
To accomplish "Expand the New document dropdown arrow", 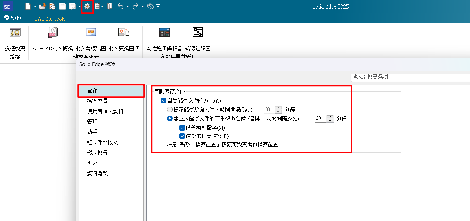I will (x=35, y=6).
